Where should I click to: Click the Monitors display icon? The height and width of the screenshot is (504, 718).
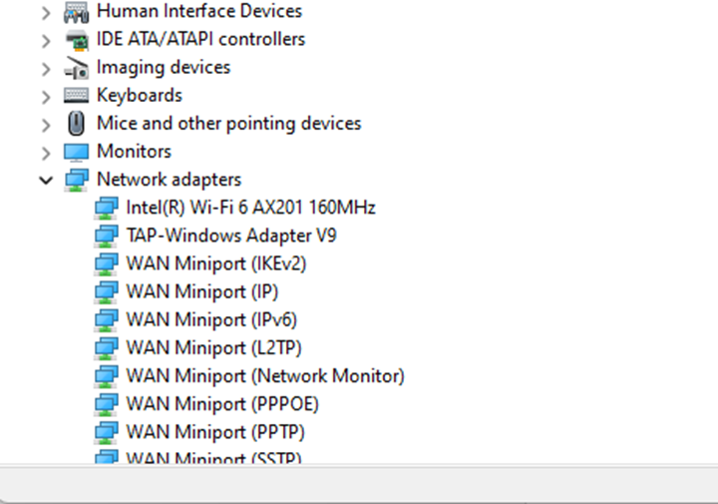[76, 152]
